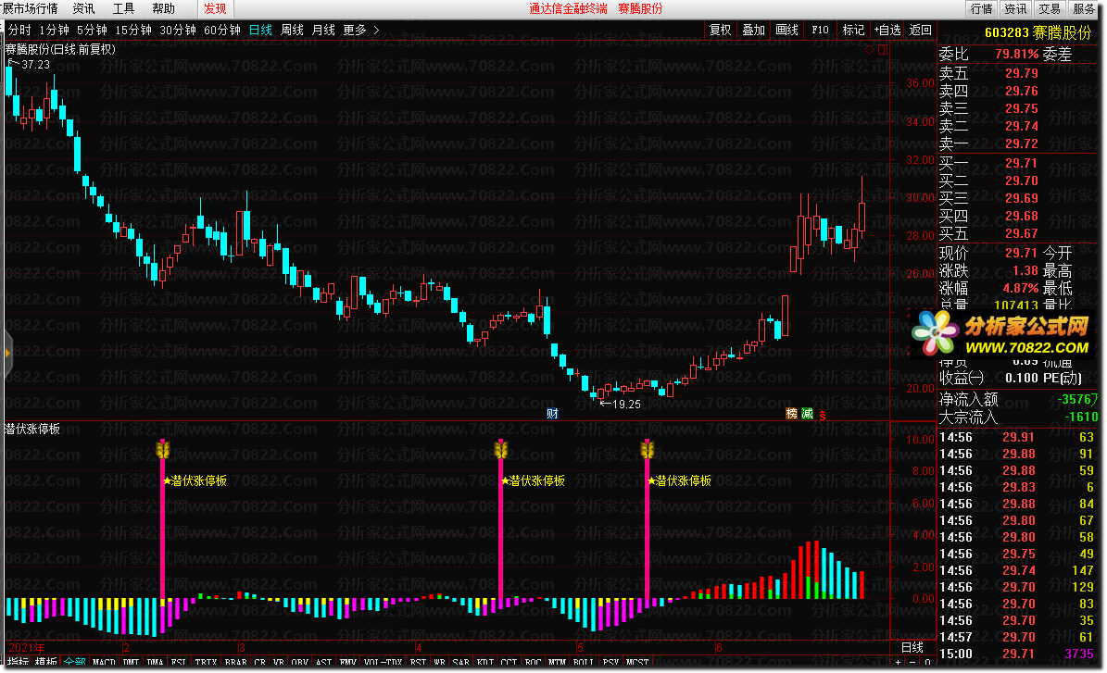Select the MACD indicator tab
The image size is (1107, 673).
(104, 662)
